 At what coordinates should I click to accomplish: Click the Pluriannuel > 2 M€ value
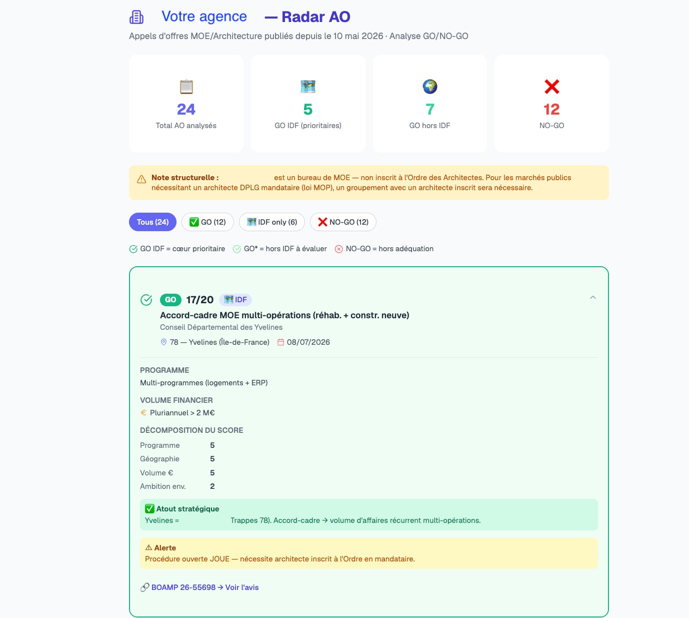click(x=182, y=413)
